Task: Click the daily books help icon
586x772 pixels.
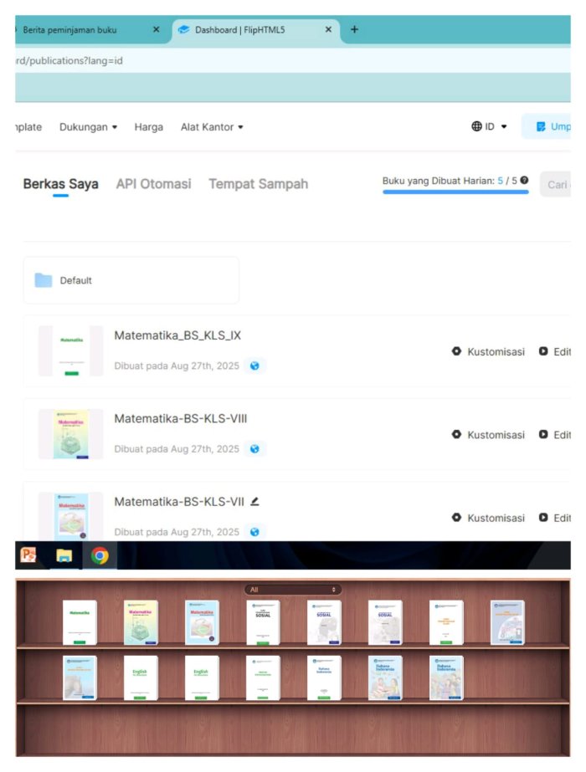Action: pos(524,180)
